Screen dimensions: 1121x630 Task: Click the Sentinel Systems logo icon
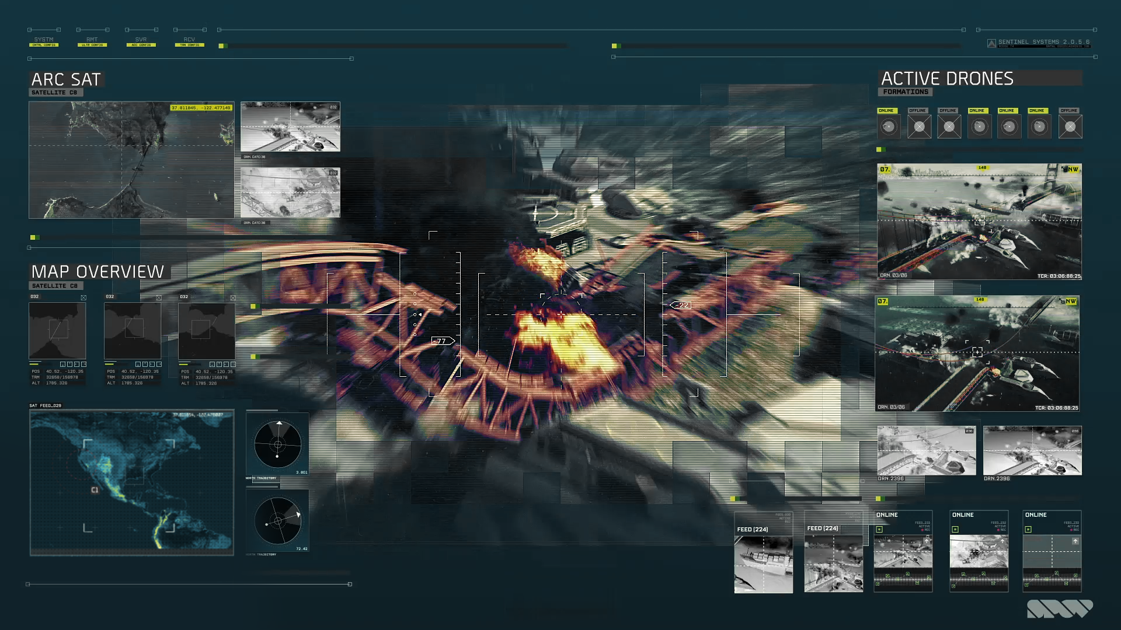[991, 43]
